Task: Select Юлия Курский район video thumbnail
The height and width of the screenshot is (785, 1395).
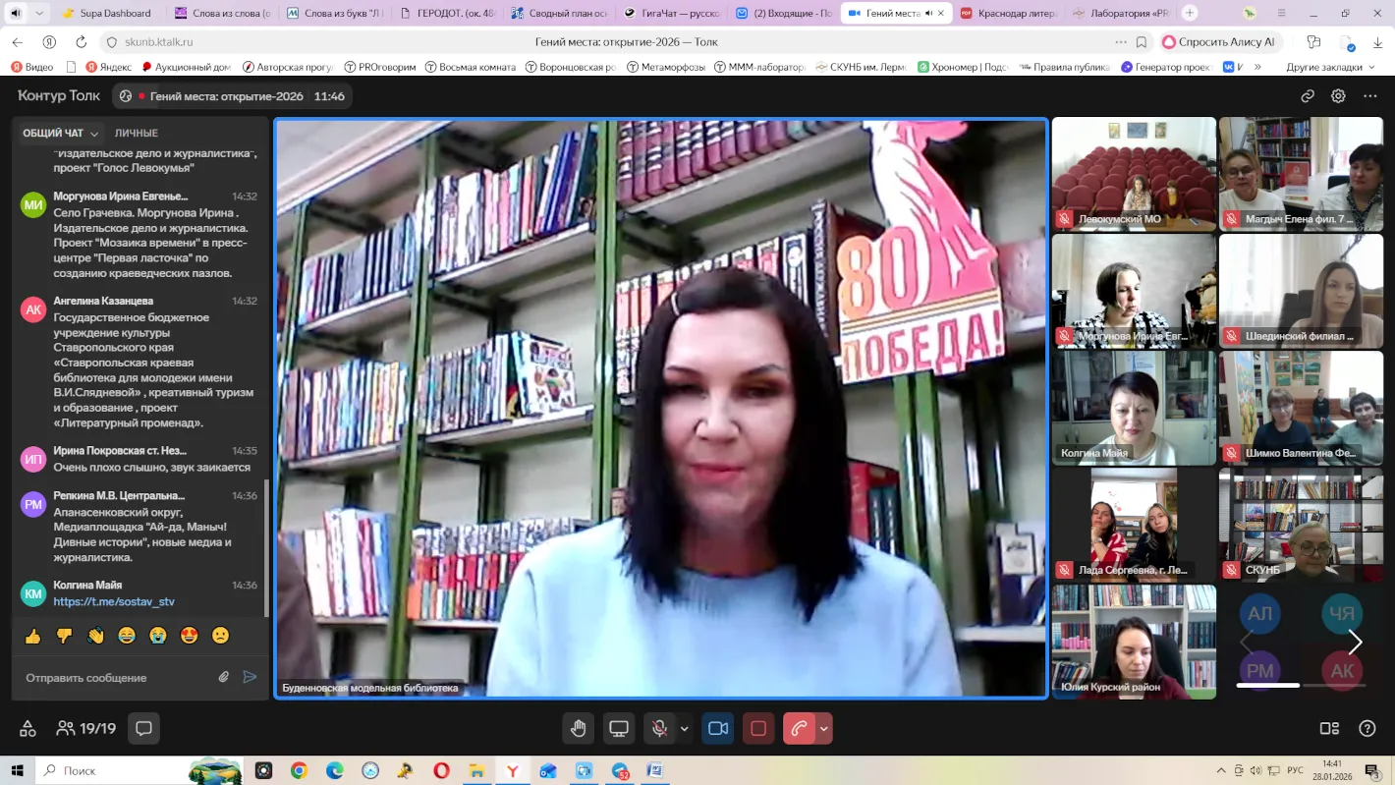Action: pos(1134,642)
